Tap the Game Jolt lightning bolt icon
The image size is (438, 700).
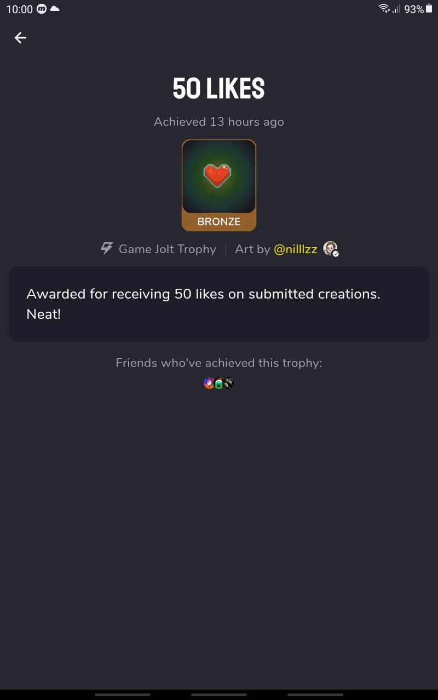(107, 249)
